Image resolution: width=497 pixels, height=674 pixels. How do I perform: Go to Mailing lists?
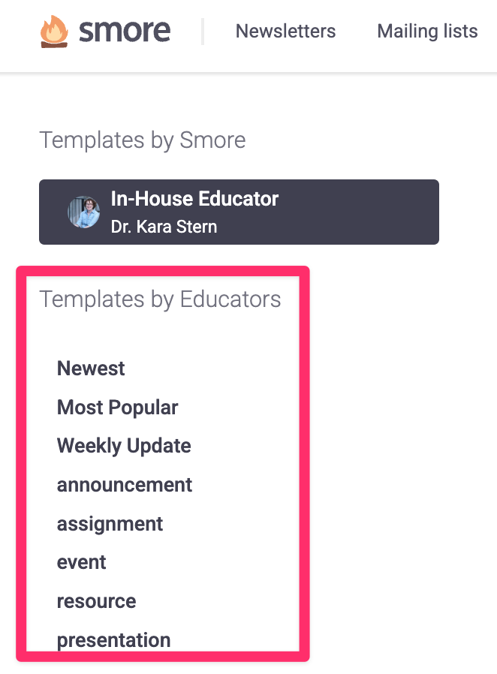427,32
